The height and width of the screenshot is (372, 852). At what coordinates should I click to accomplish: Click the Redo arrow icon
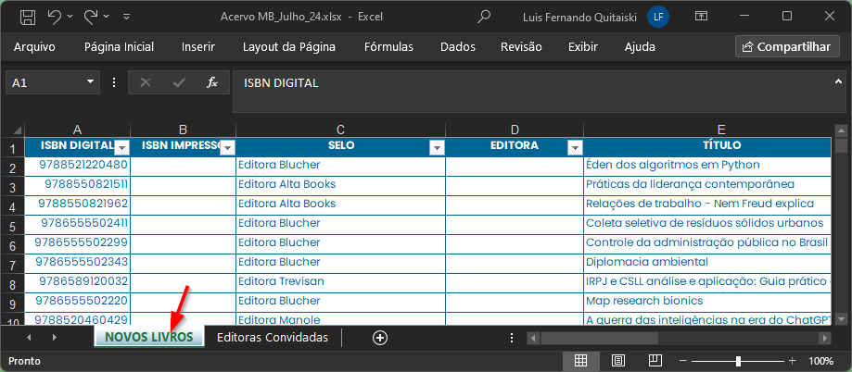91,16
